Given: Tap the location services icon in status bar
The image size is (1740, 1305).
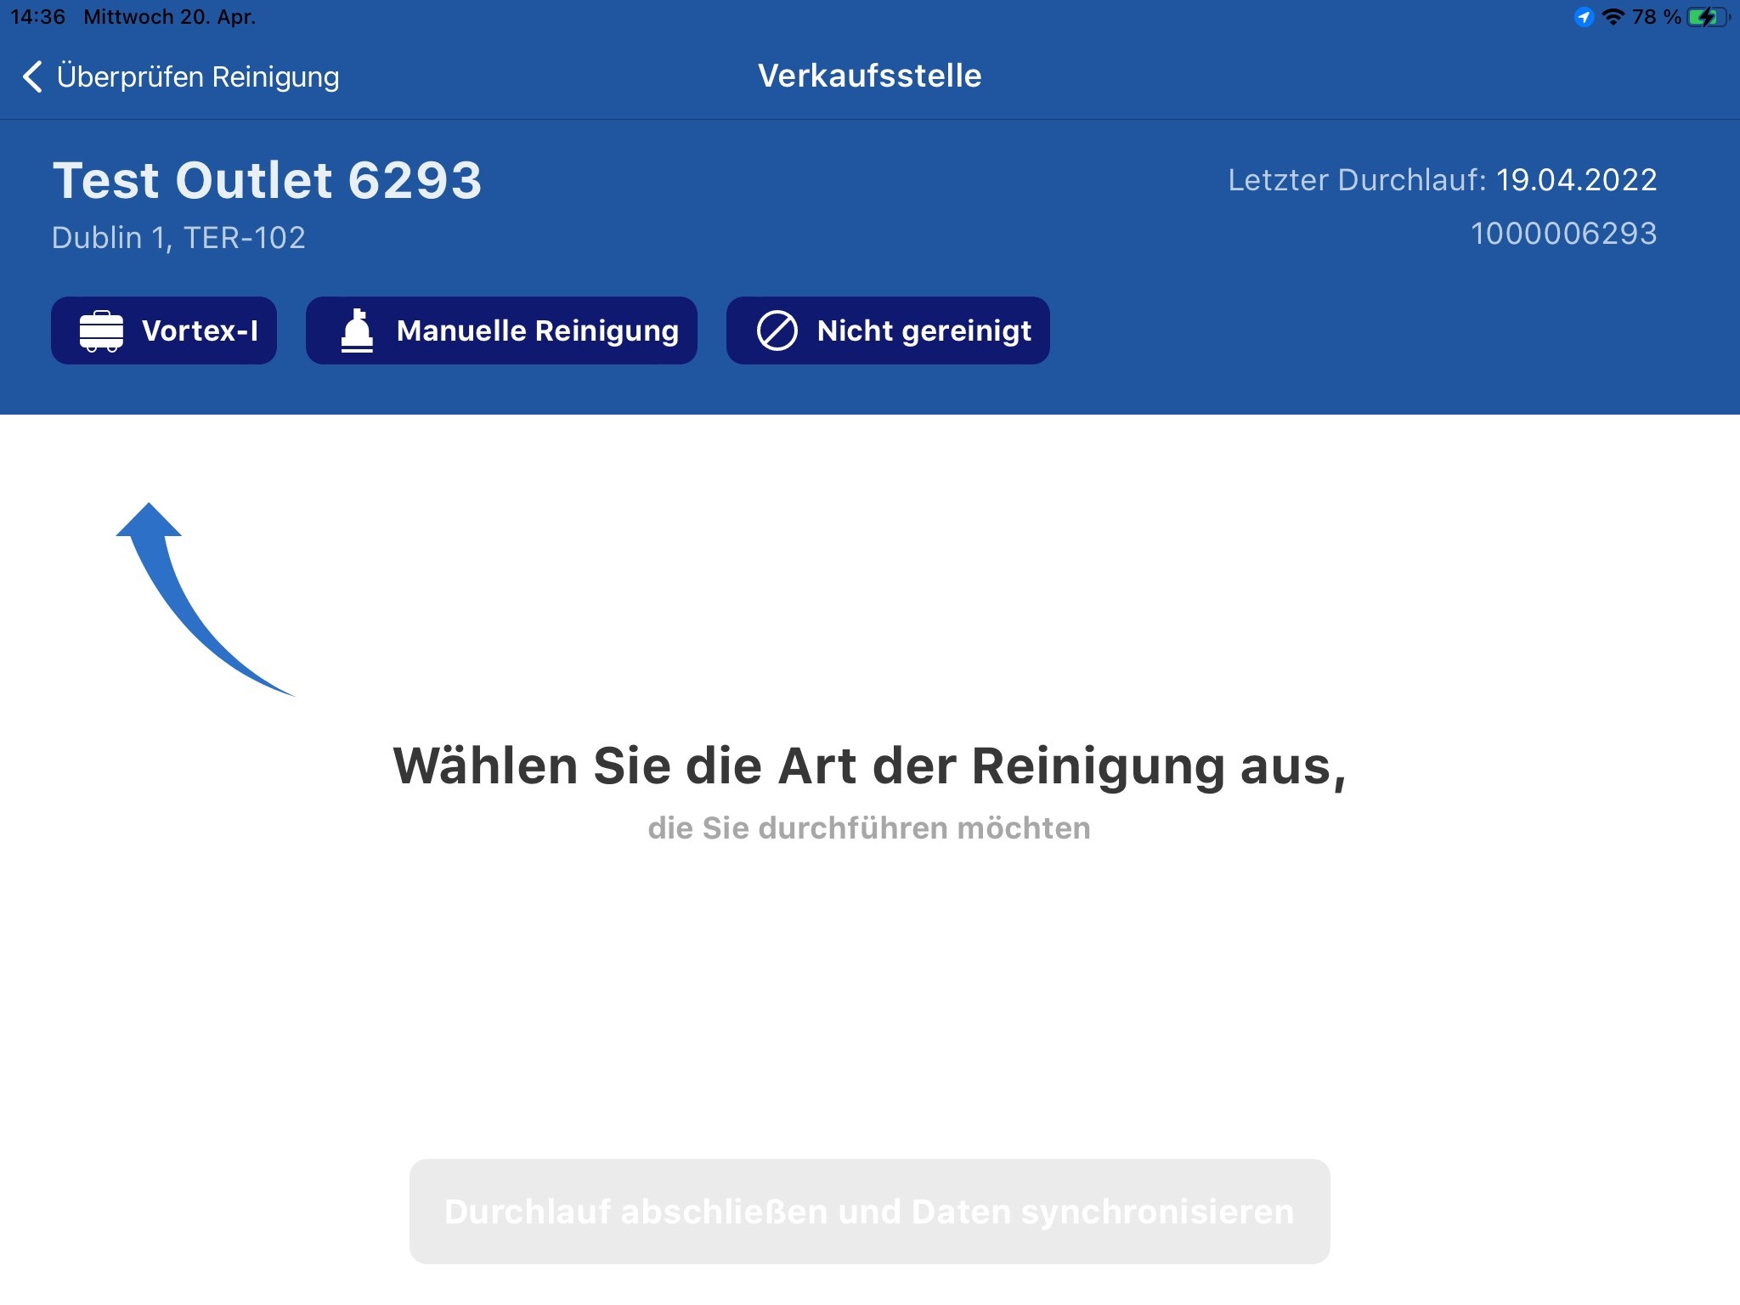Looking at the screenshot, I should point(1584,17).
